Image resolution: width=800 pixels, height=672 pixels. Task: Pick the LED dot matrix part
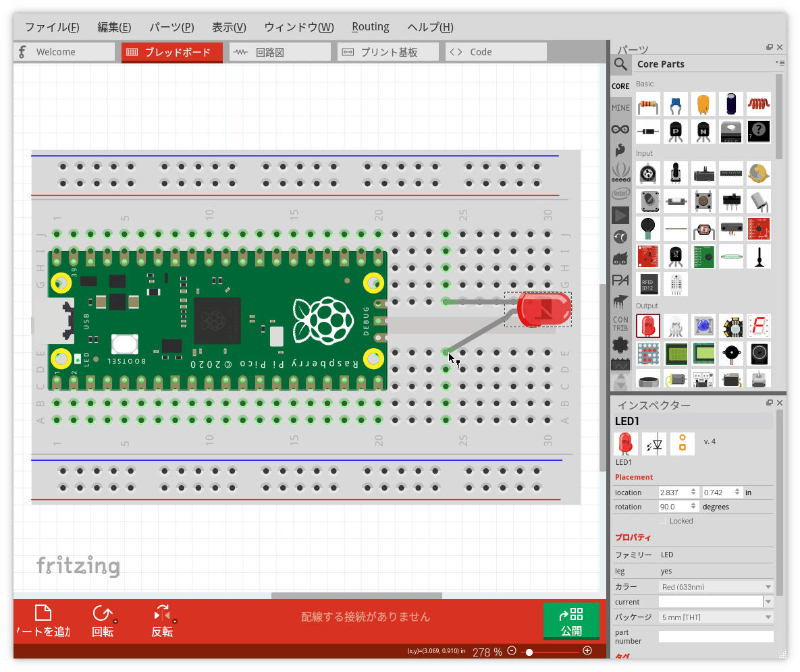click(648, 354)
